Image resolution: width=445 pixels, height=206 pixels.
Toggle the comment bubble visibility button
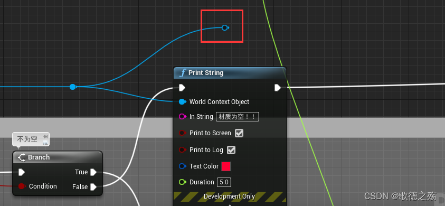pos(45,143)
